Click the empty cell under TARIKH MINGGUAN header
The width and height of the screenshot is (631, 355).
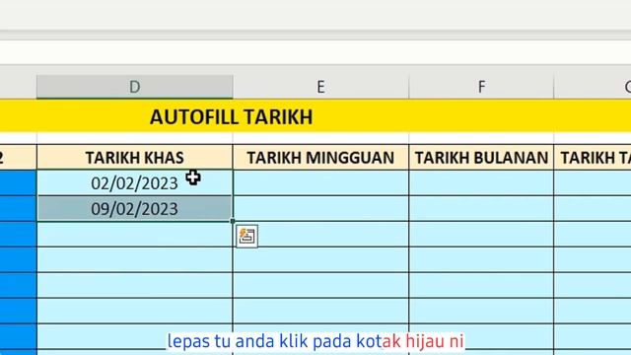tap(320, 183)
